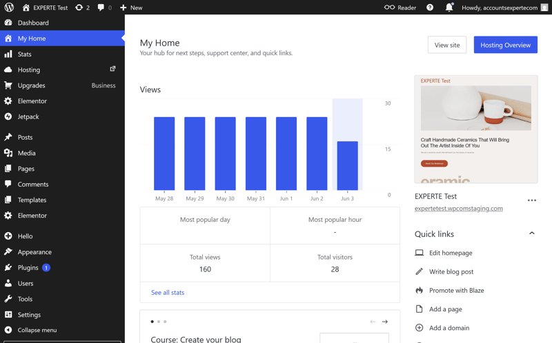Click the May 28 bar in Views chart
This screenshot has width=552, height=343.
pos(164,154)
